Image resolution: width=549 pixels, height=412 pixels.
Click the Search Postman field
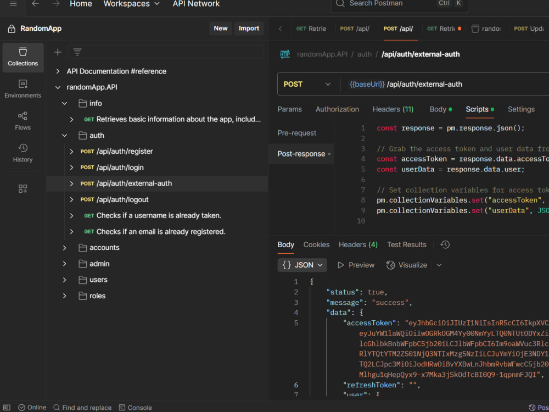[399, 4]
